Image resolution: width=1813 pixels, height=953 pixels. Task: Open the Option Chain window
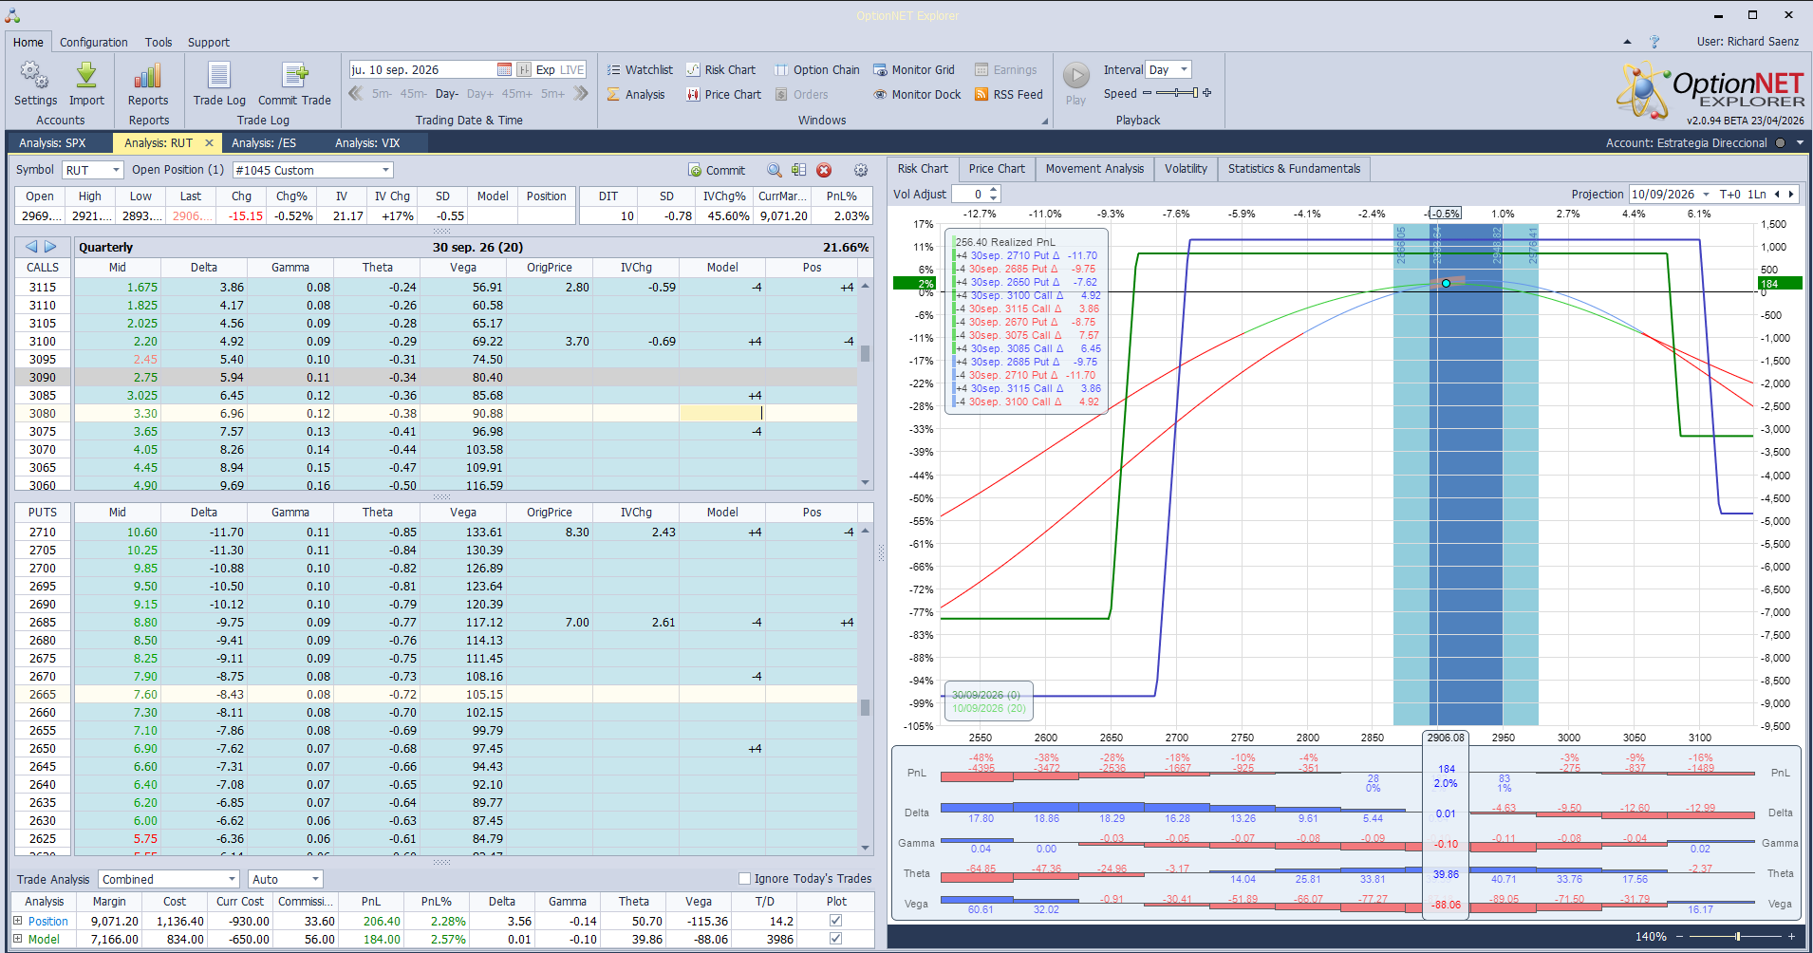pyautogui.click(x=816, y=69)
